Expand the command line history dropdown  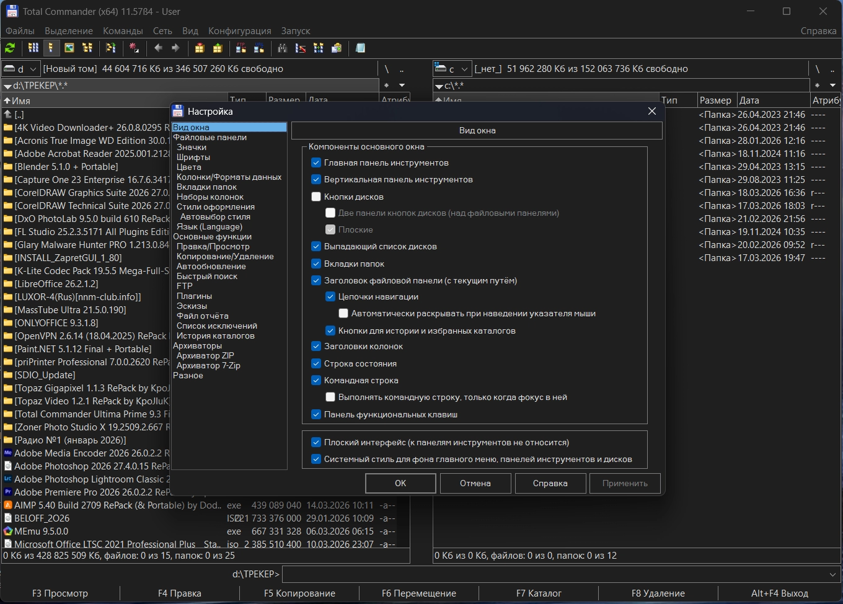click(832, 574)
